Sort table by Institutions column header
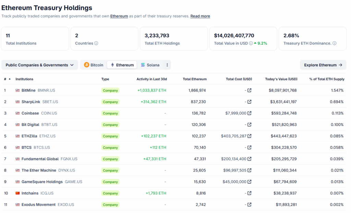This screenshot has width=351, height=213. pyautogui.click(x=24, y=79)
